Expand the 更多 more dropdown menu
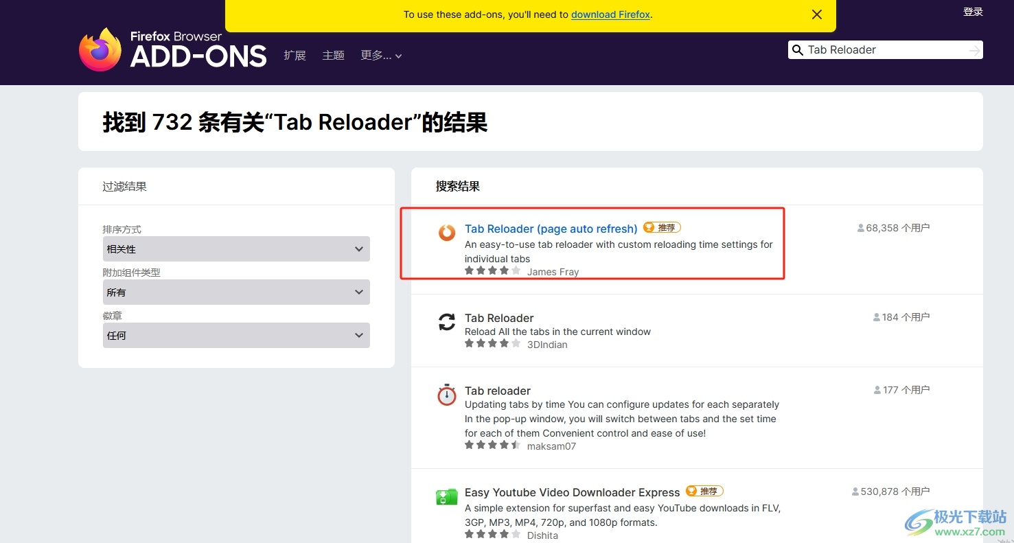 (x=382, y=56)
